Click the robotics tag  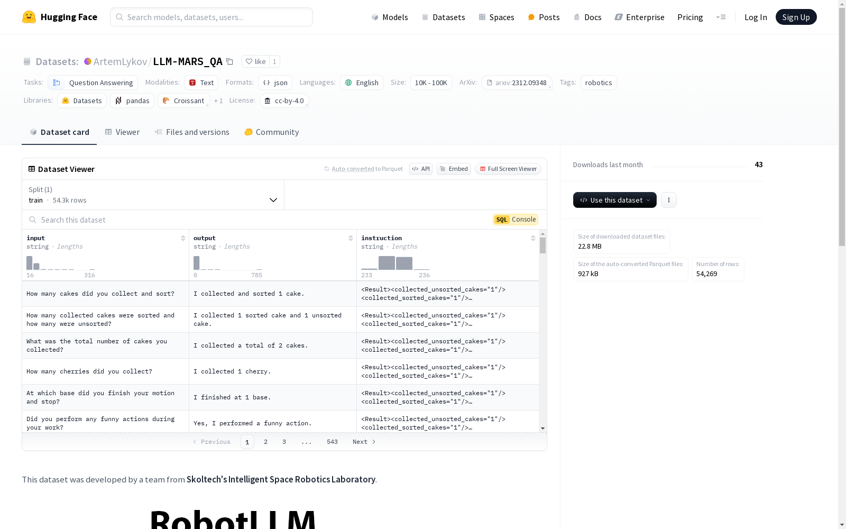[599, 83]
